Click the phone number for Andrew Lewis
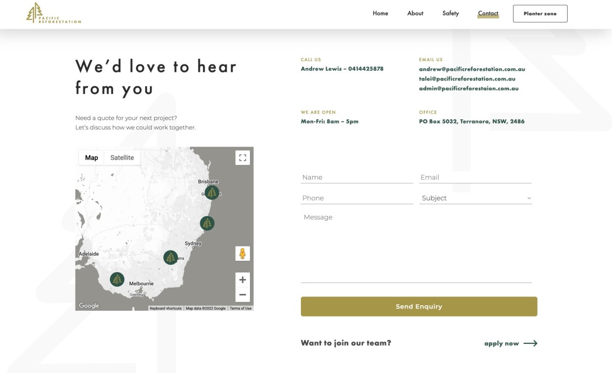612x373 pixels. click(x=366, y=69)
